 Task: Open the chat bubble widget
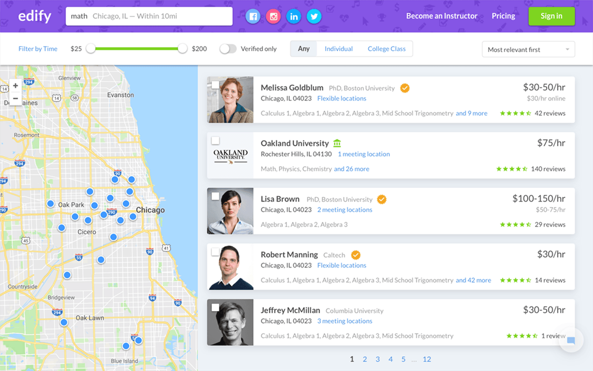pos(571,341)
